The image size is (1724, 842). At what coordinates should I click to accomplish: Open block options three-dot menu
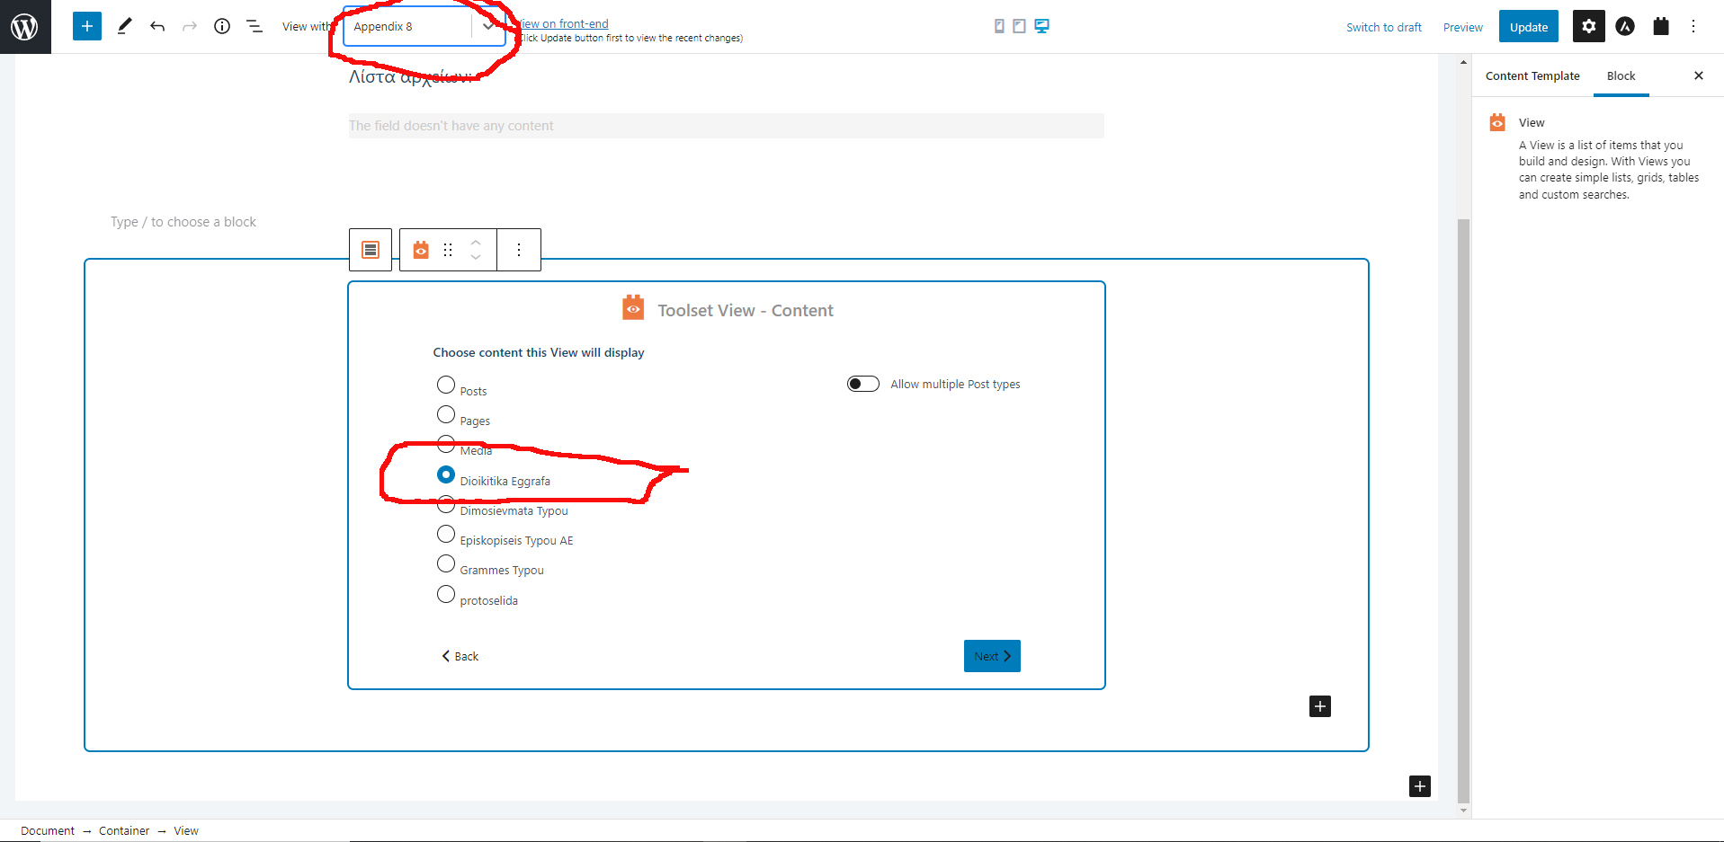[x=519, y=250]
